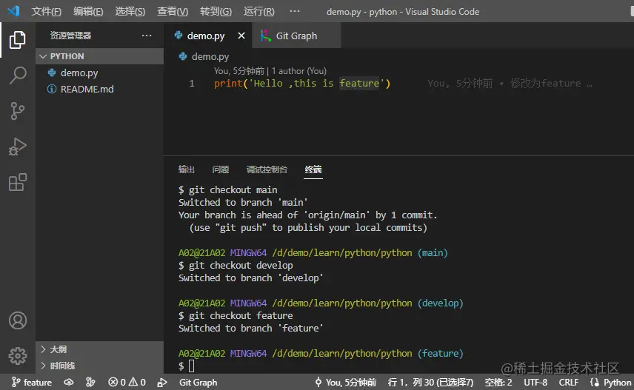Click the VS Code logo icon
Image resolution: width=634 pixels, height=390 pixels.
13,11
